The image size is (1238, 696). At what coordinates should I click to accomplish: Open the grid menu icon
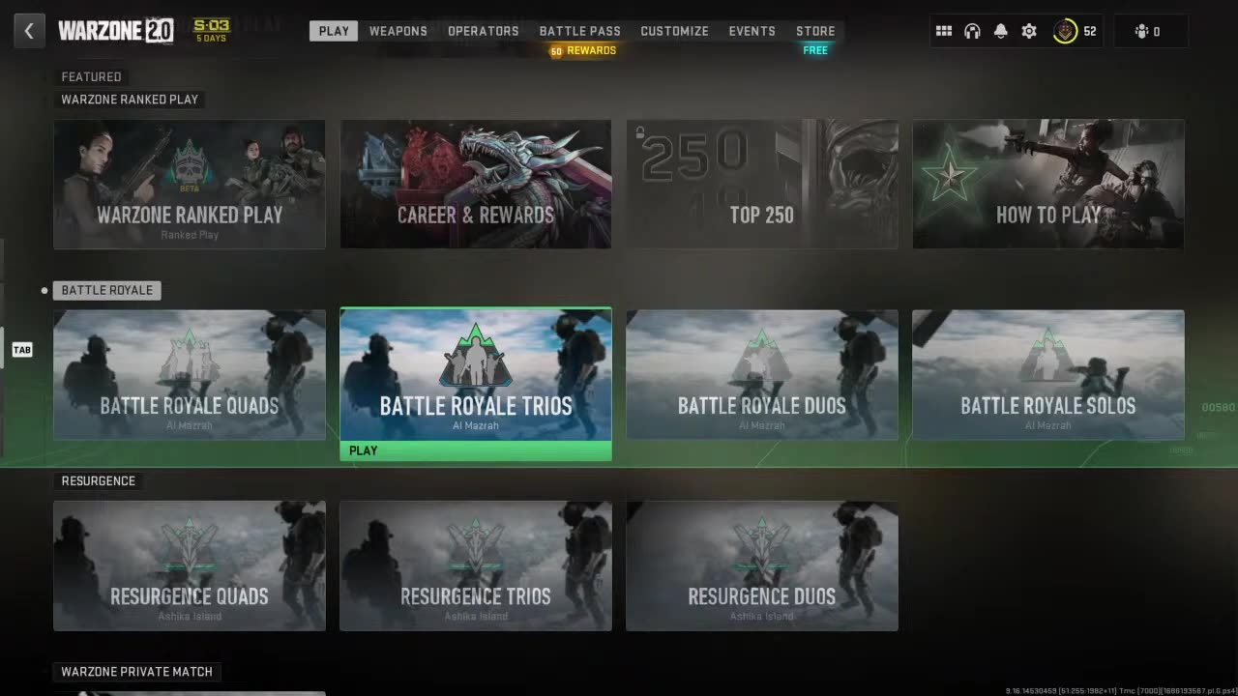click(x=944, y=31)
